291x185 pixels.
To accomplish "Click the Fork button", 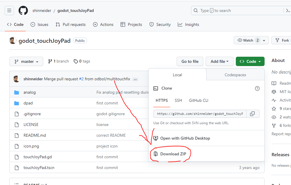I will pos(282,40).
